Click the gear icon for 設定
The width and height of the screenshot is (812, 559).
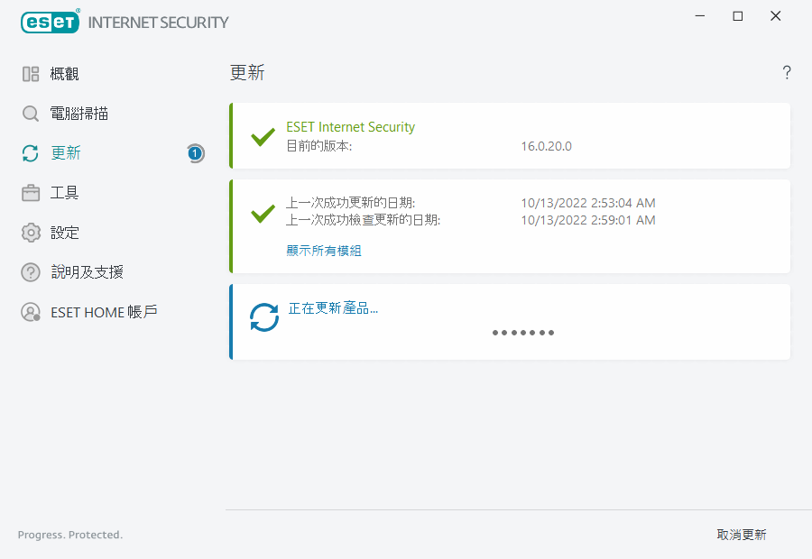click(x=31, y=233)
